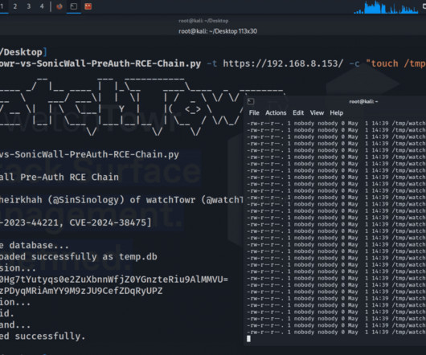The image size is (426, 355).
Task: Open the Help menu in the front terminal
Action: [337, 112]
